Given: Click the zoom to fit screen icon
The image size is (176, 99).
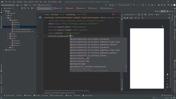Looking at the screenshot, I should click(167, 87).
